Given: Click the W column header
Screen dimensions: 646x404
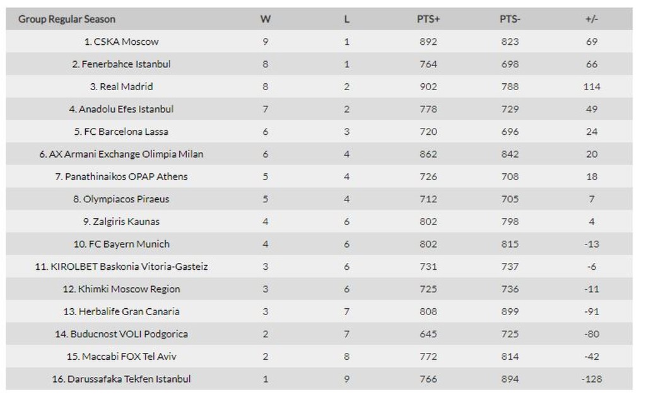Looking at the screenshot, I should tap(266, 19).
